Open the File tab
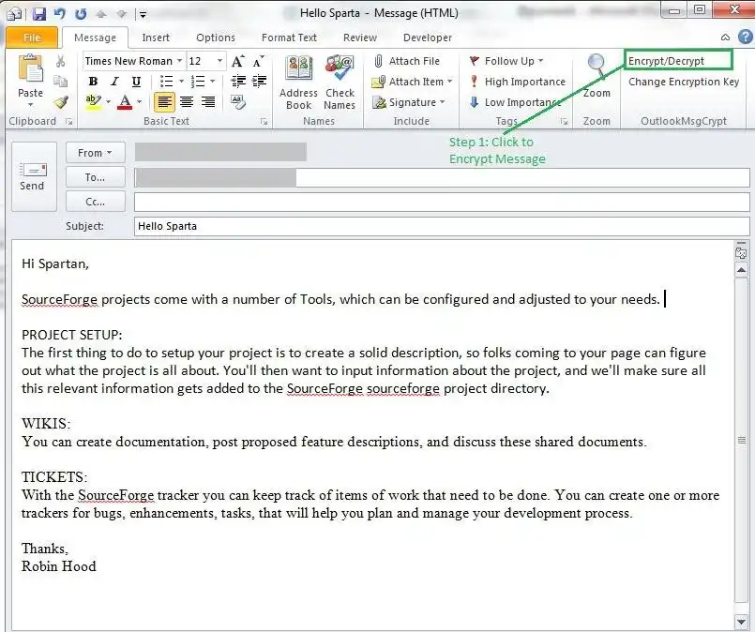The height and width of the screenshot is (632, 755). point(32,38)
